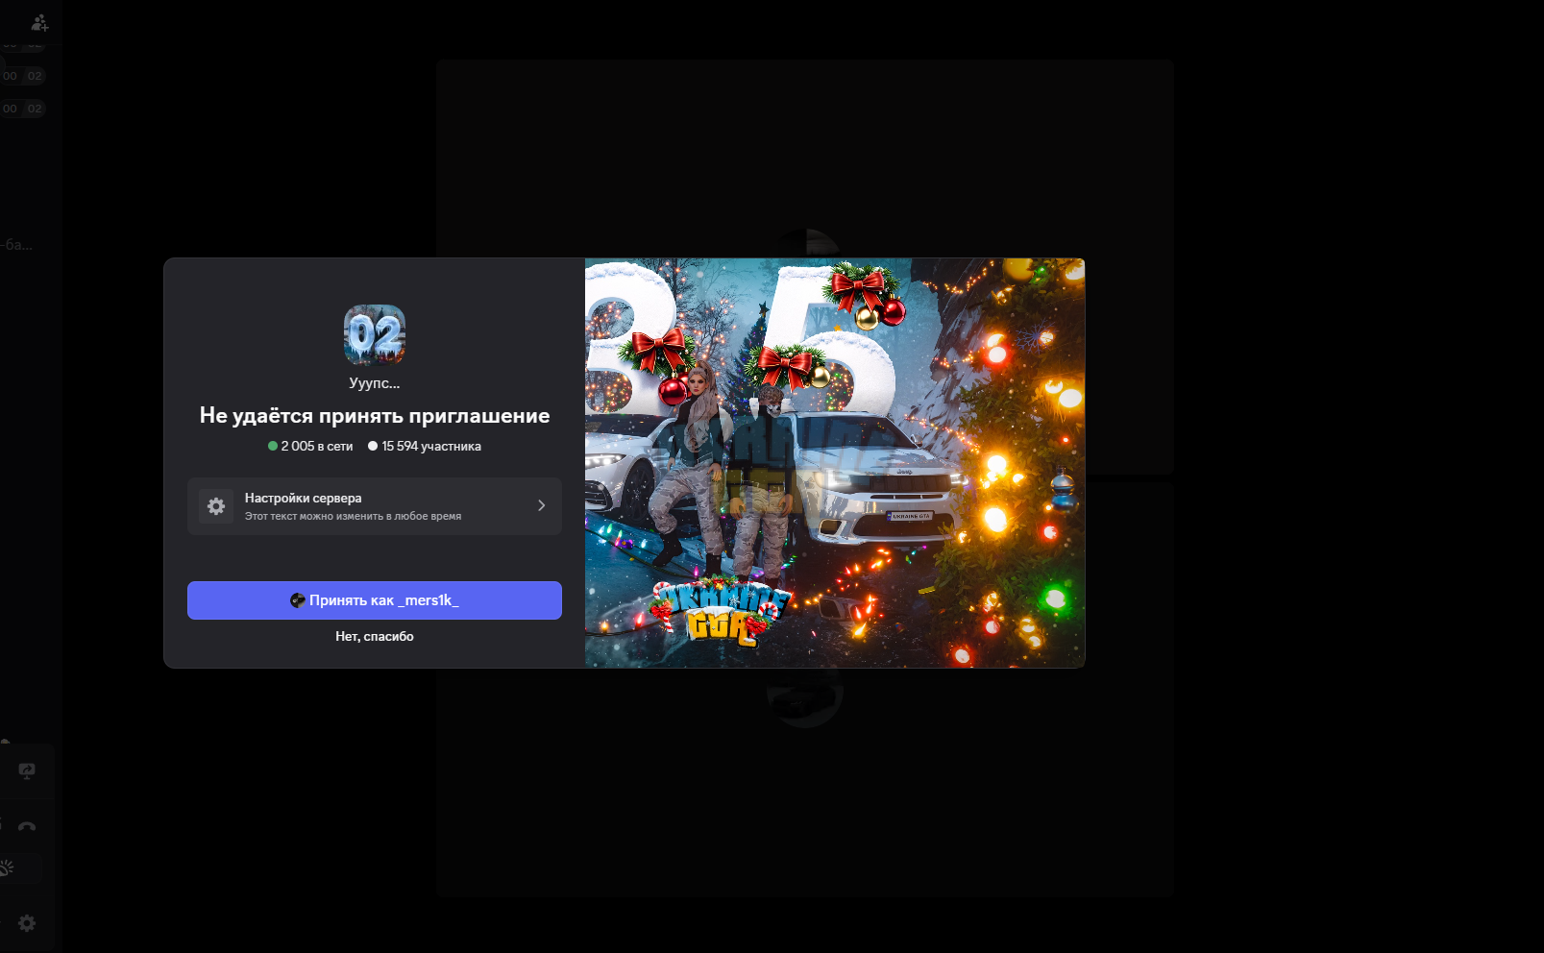The width and height of the screenshot is (1544, 953).
Task: Click the gear icon beside "Настройки сервера"
Action: [216, 506]
